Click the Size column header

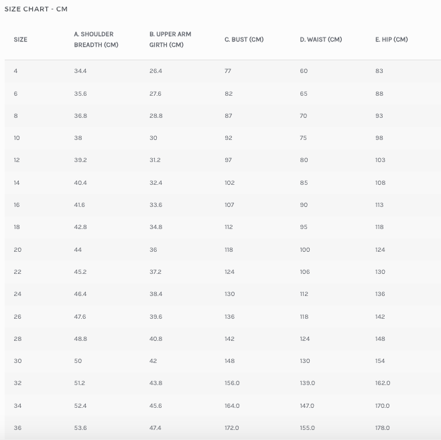21,40
